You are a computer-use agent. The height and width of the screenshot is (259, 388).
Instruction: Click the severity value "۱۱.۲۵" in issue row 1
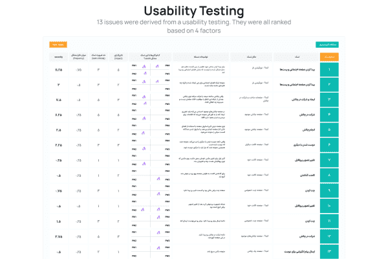click(x=58, y=70)
